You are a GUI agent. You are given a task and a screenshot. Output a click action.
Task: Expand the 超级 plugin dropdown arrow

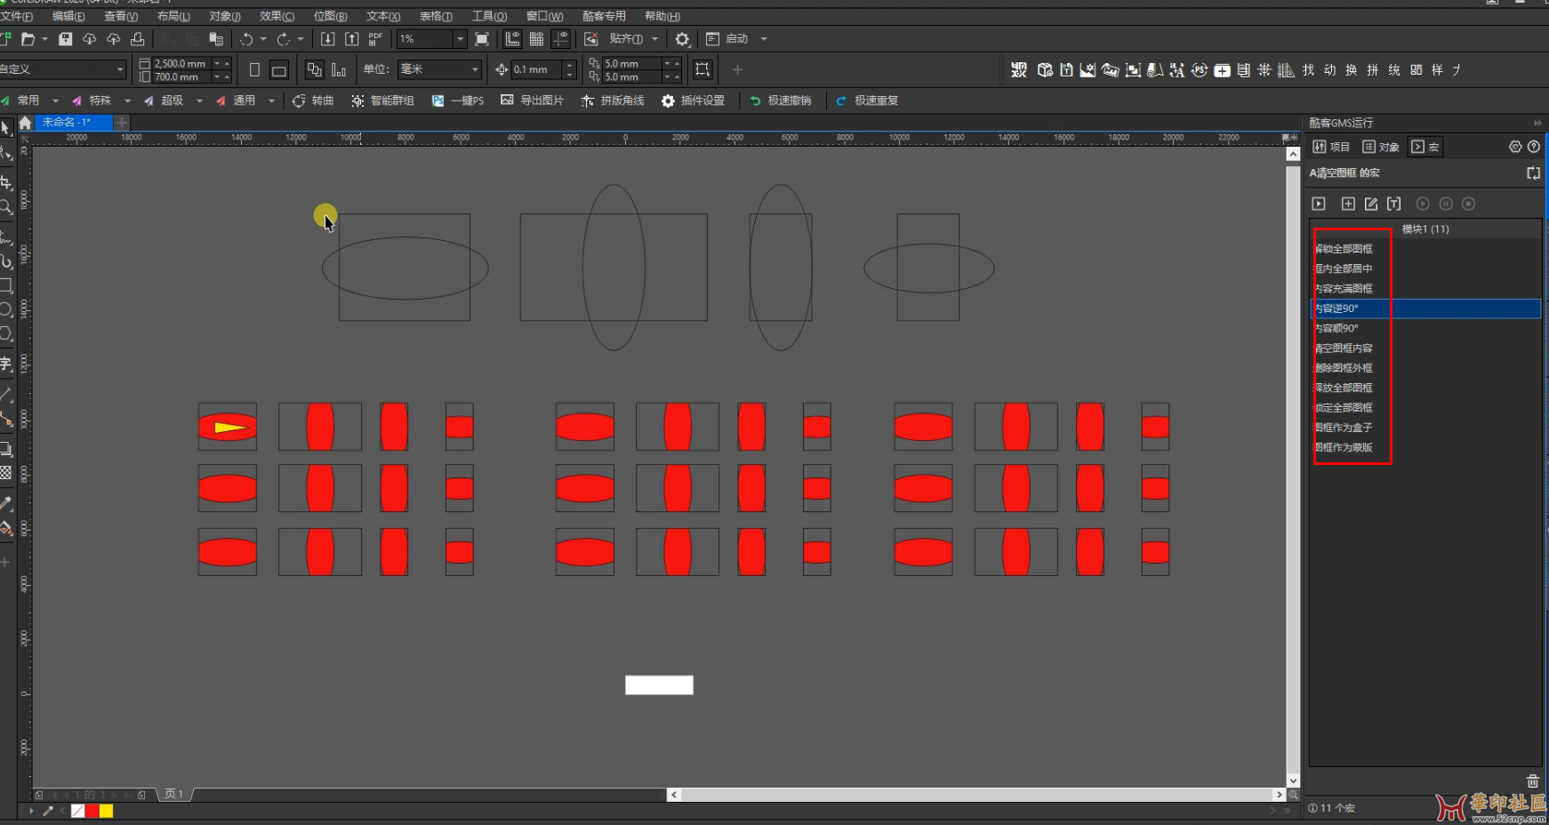coord(199,101)
